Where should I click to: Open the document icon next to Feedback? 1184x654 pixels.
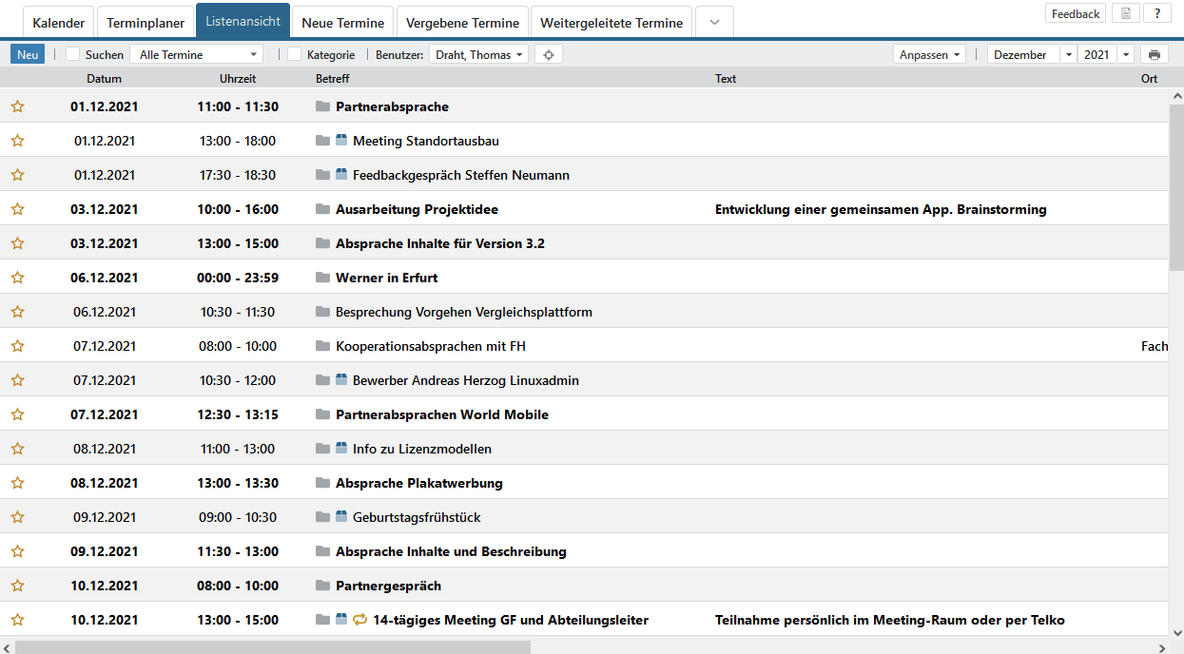(1126, 13)
